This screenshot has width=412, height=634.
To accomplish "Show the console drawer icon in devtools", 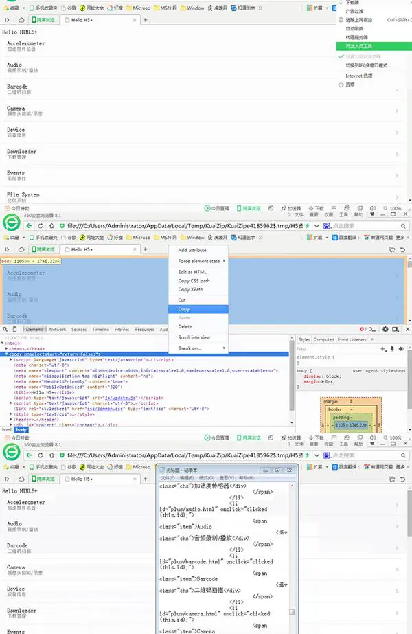I will click(373, 330).
